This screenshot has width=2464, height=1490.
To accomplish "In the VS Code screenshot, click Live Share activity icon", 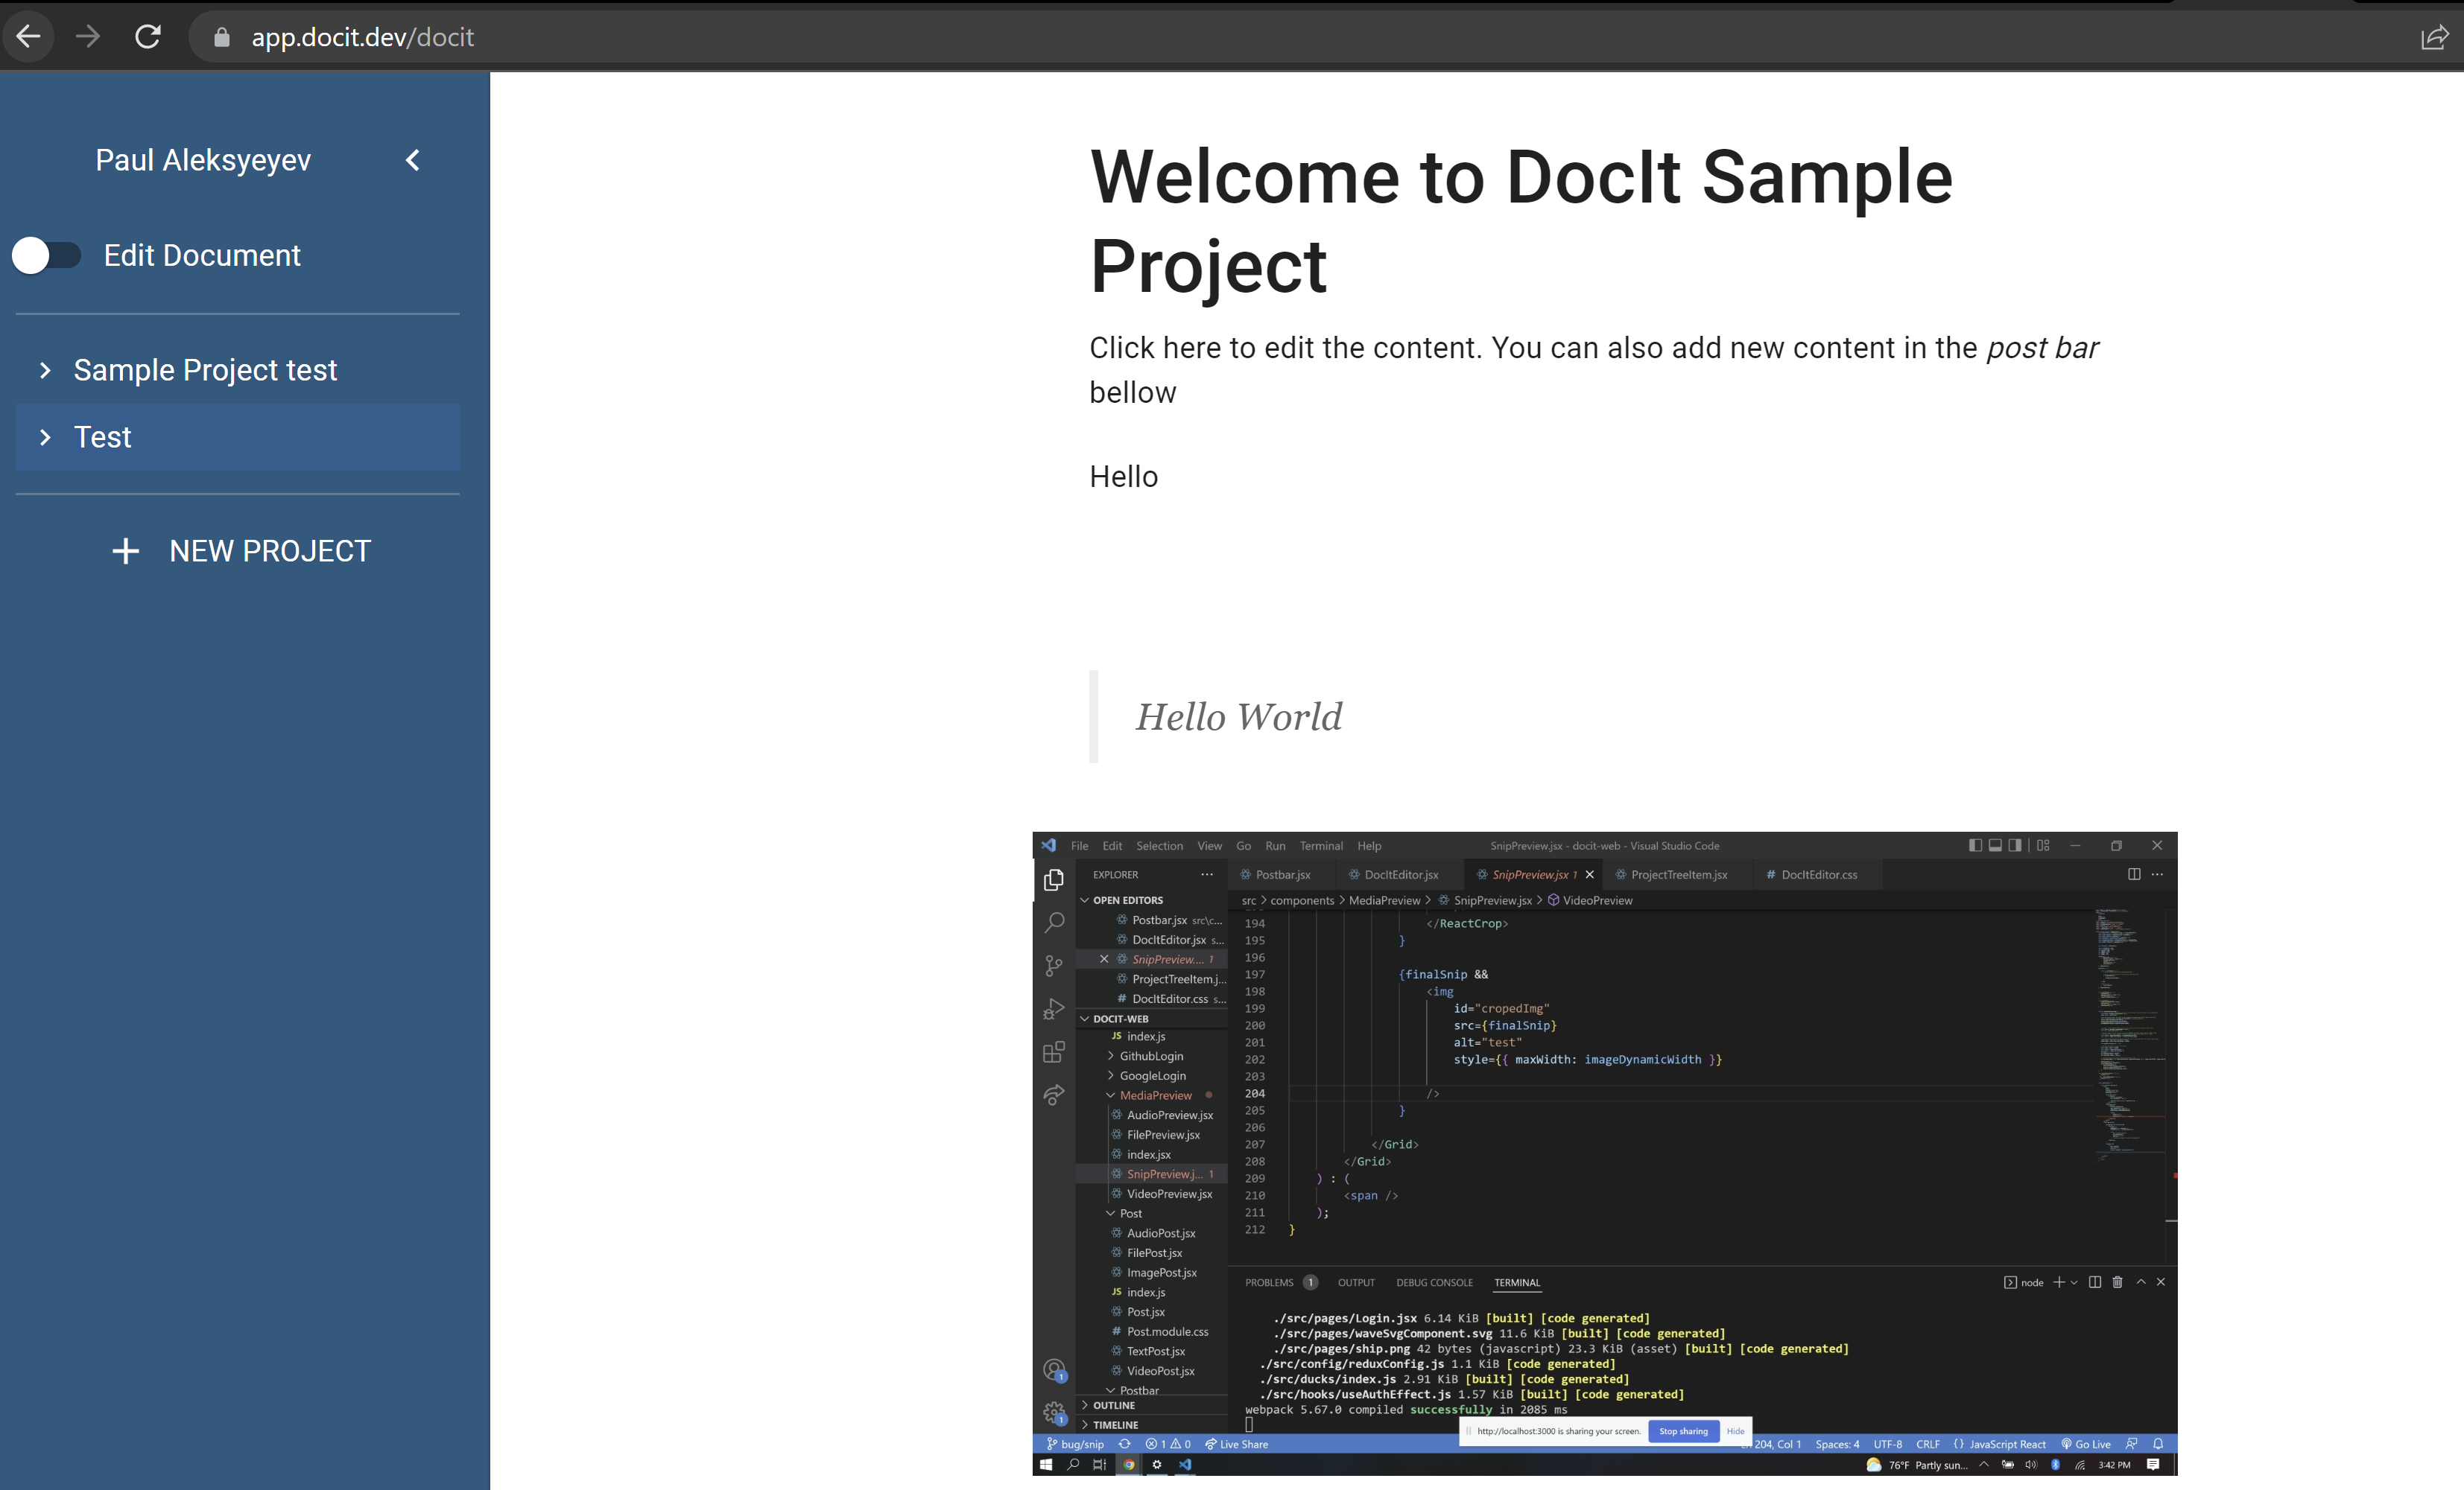I will [1053, 1095].
